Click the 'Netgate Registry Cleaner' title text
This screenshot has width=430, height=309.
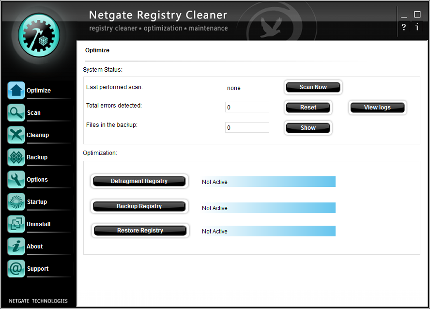[x=158, y=15]
